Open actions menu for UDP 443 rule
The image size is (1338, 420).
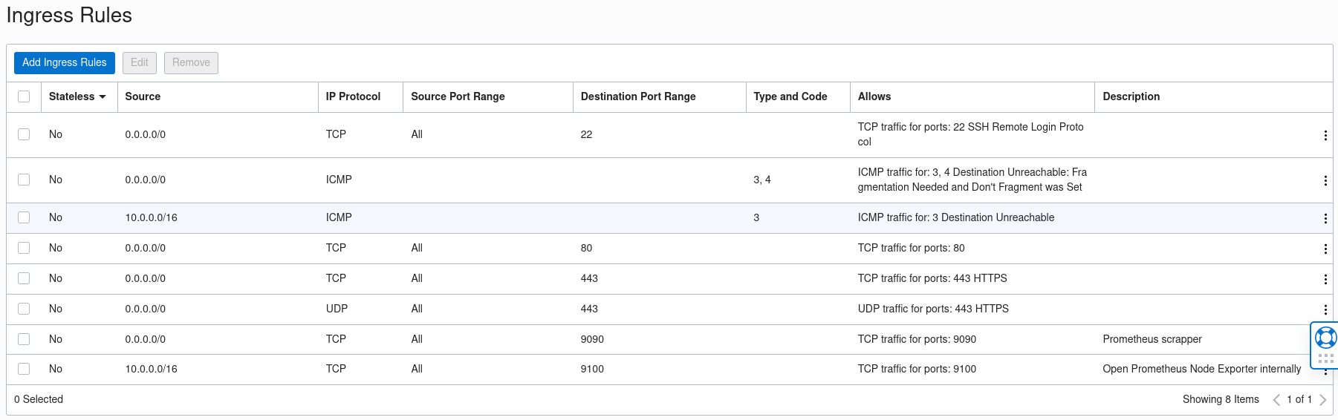(x=1325, y=309)
